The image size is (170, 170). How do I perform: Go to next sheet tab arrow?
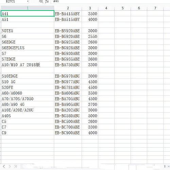point(10,166)
